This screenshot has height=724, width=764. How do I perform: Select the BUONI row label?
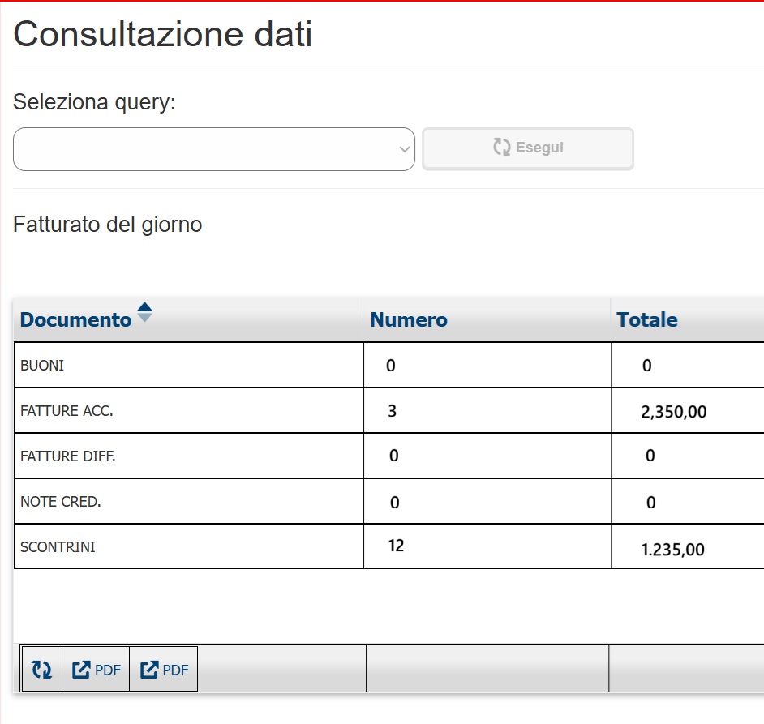tap(42, 366)
